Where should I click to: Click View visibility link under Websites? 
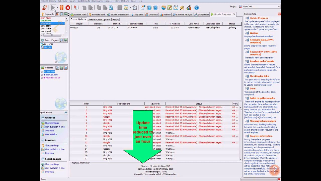(x=51, y=134)
